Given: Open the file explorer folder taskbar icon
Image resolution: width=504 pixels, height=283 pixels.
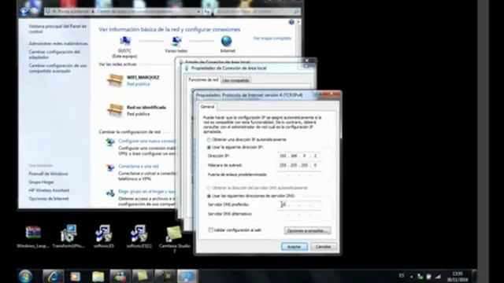Looking at the screenshot, I should point(98,276).
